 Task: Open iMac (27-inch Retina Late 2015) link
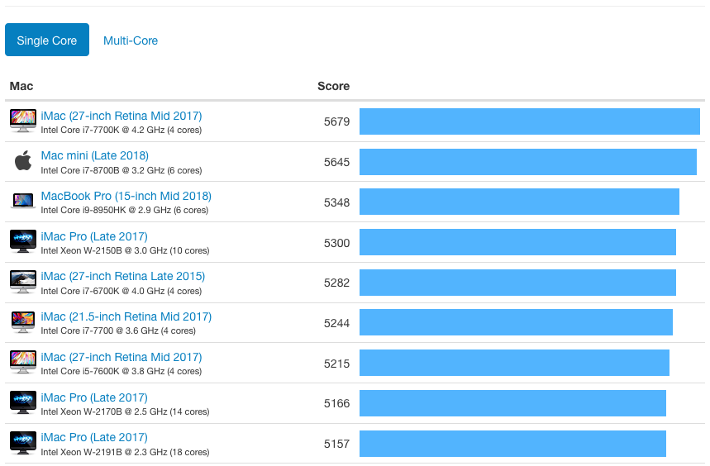click(x=122, y=277)
